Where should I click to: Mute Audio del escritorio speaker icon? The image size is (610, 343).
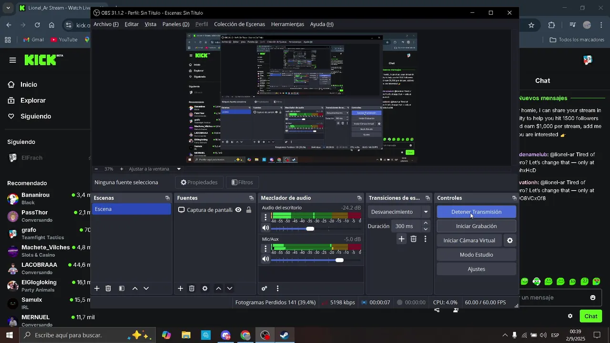coord(265,228)
